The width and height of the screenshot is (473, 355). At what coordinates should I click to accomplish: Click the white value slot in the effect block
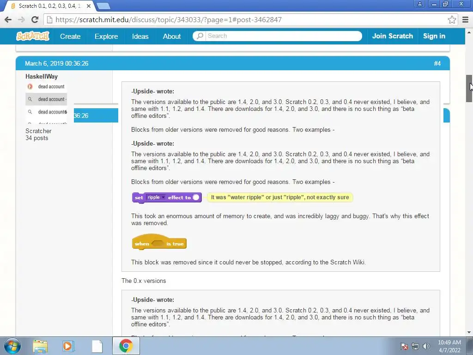[x=196, y=197]
